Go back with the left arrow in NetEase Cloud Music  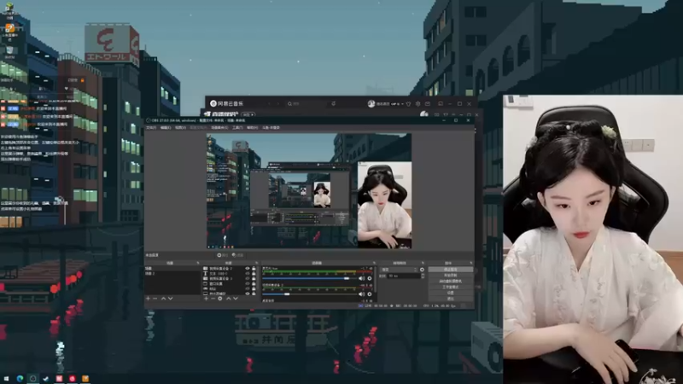coord(270,103)
